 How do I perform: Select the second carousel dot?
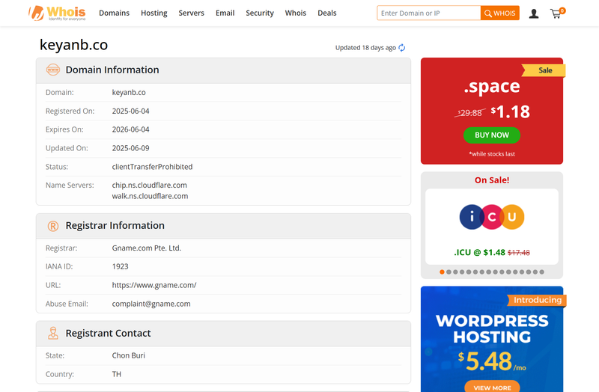pyautogui.click(x=449, y=272)
